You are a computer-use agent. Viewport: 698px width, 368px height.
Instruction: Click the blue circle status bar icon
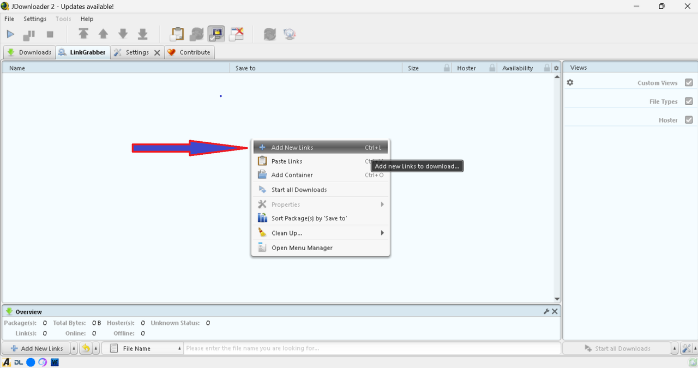tap(31, 362)
